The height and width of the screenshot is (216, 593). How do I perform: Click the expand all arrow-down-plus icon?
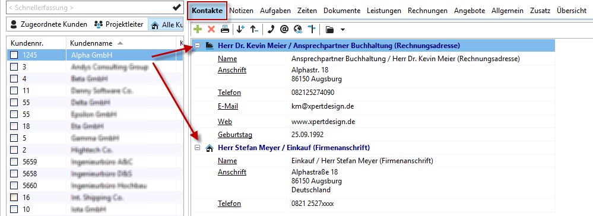click(x=240, y=28)
